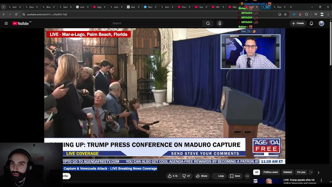
Task: Dislike the video with thumbs down 27
Action: (186, 176)
